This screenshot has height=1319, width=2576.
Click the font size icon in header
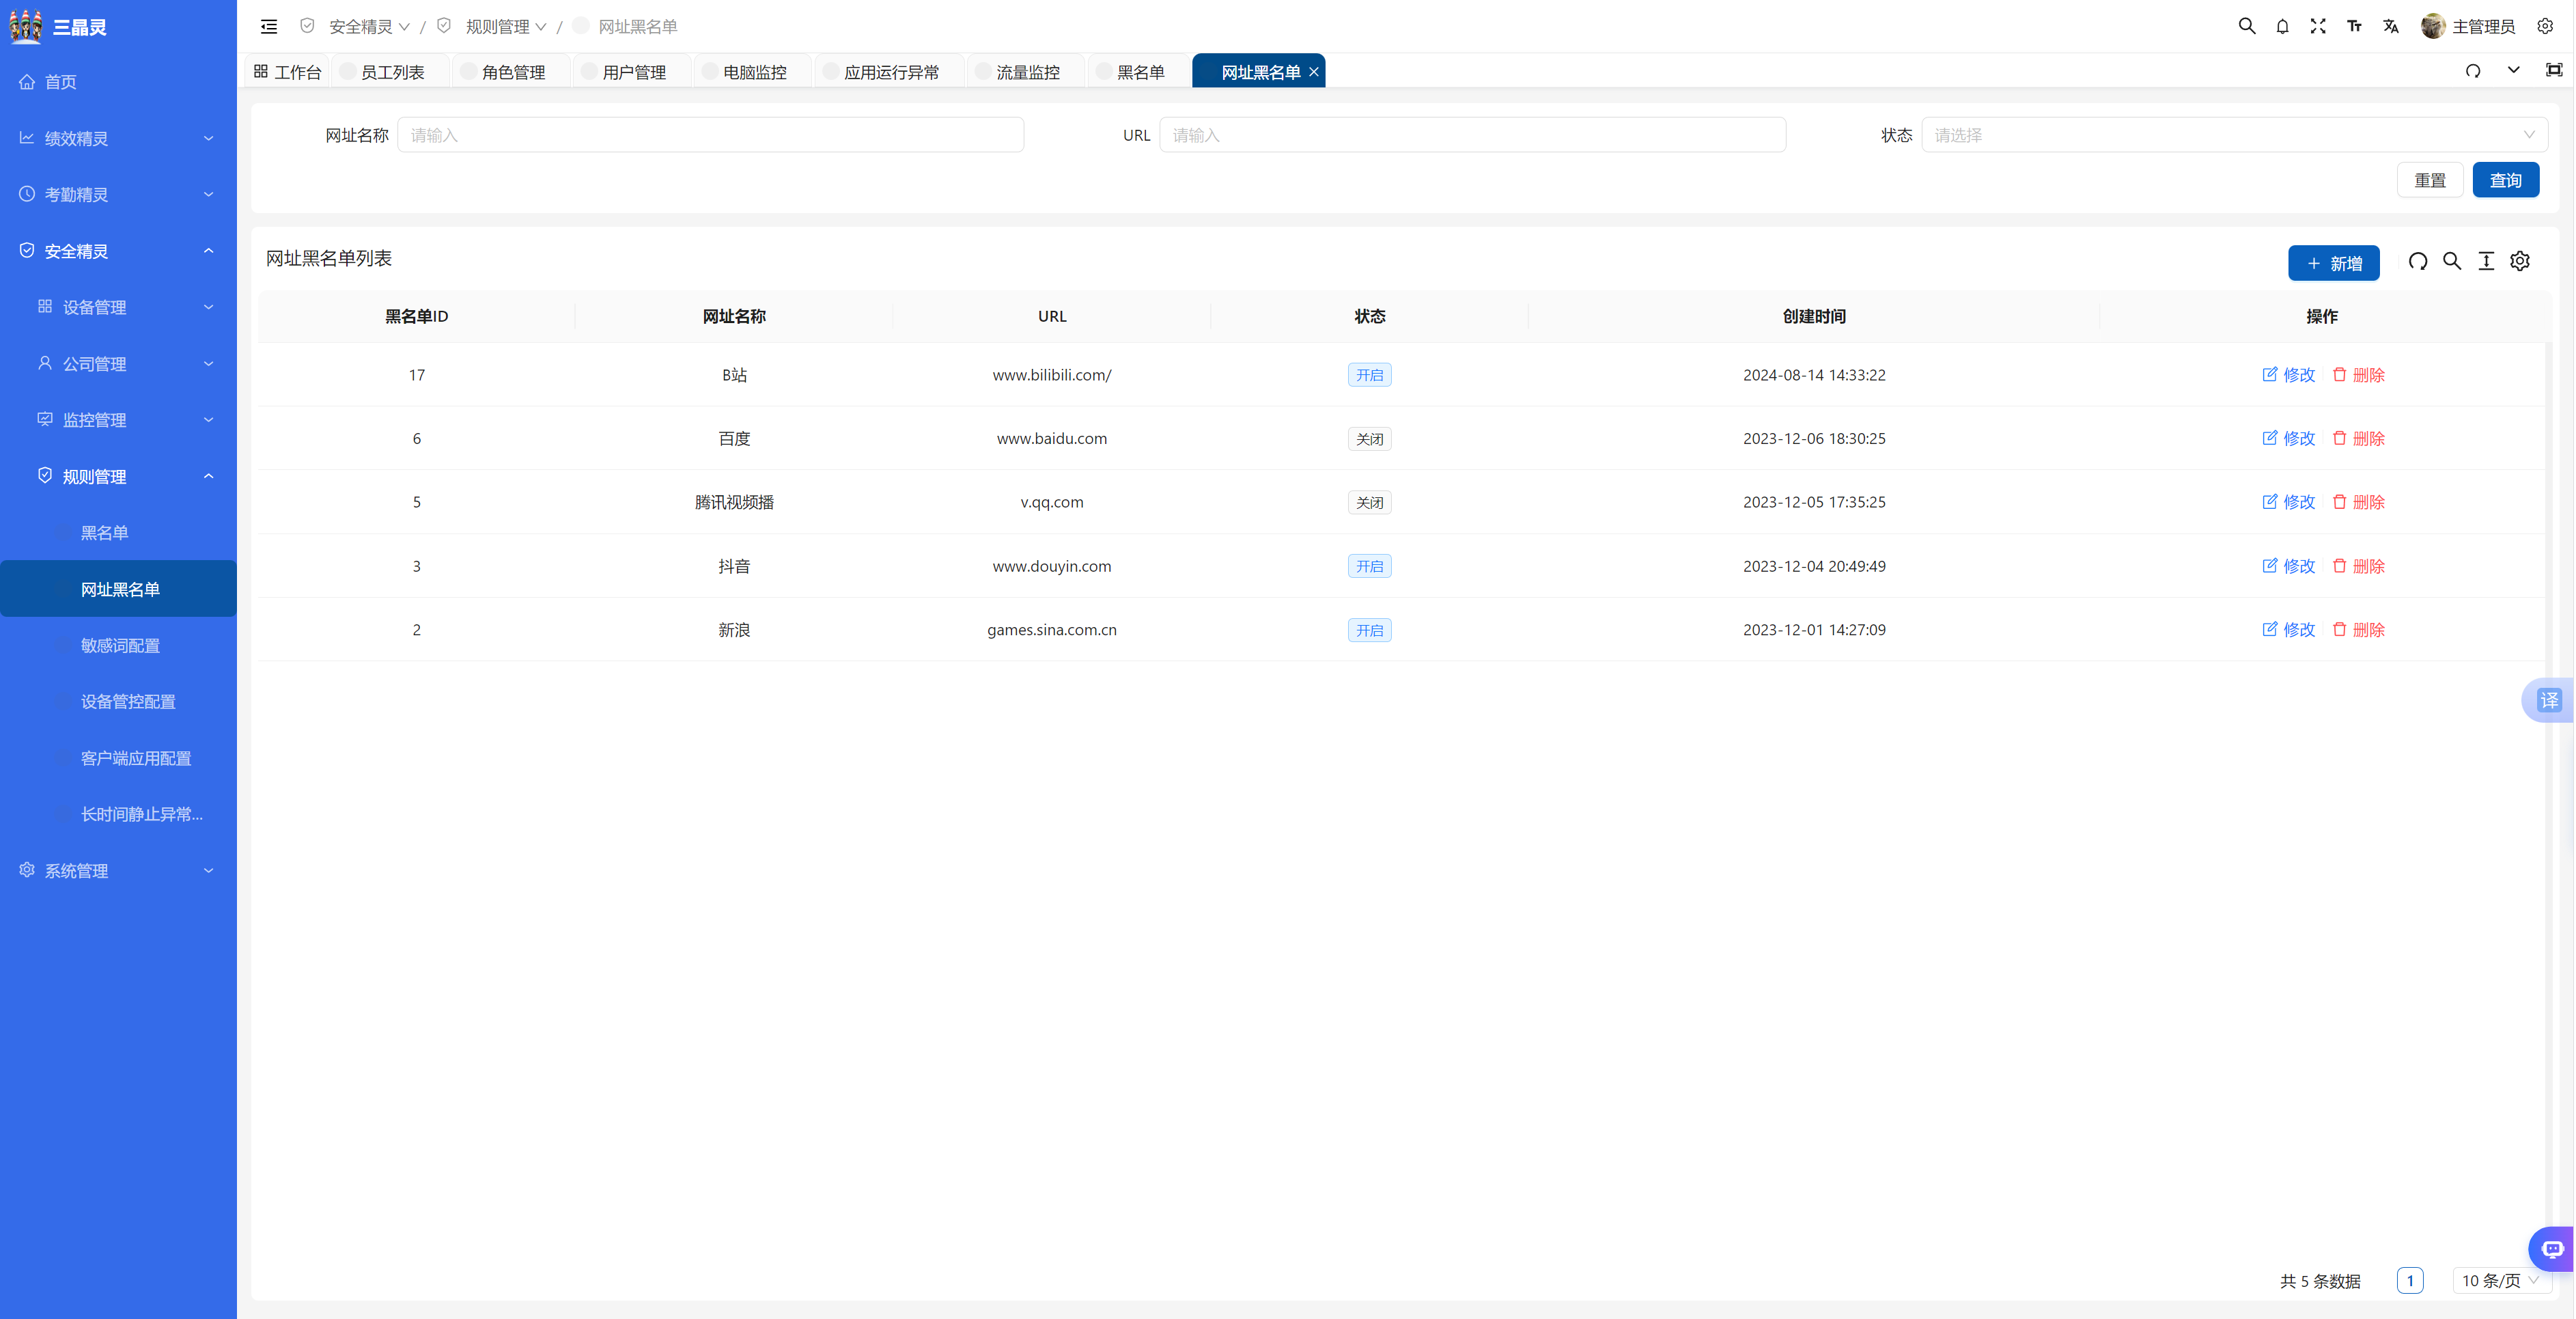[2354, 27]
